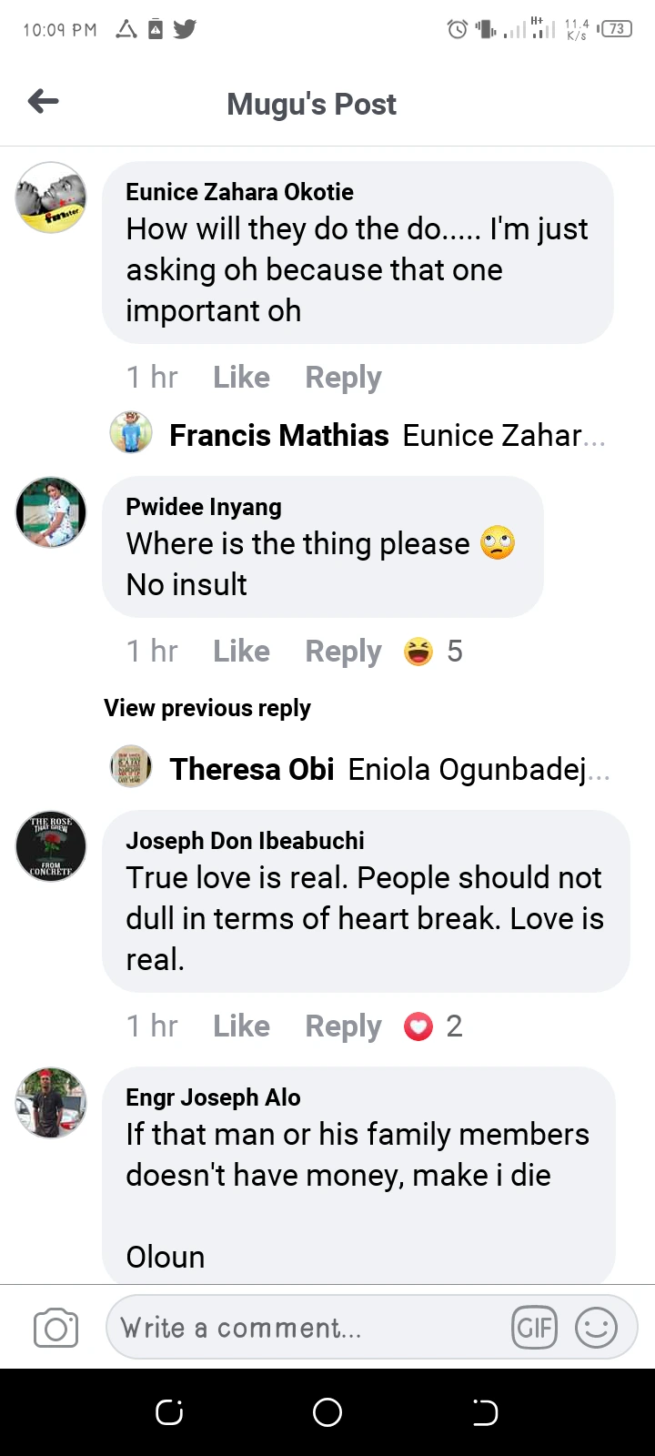655x1456 pixels.
Task: Open Eunice Zahara Okotie's profile picture
Action: (x=51, y=197)
